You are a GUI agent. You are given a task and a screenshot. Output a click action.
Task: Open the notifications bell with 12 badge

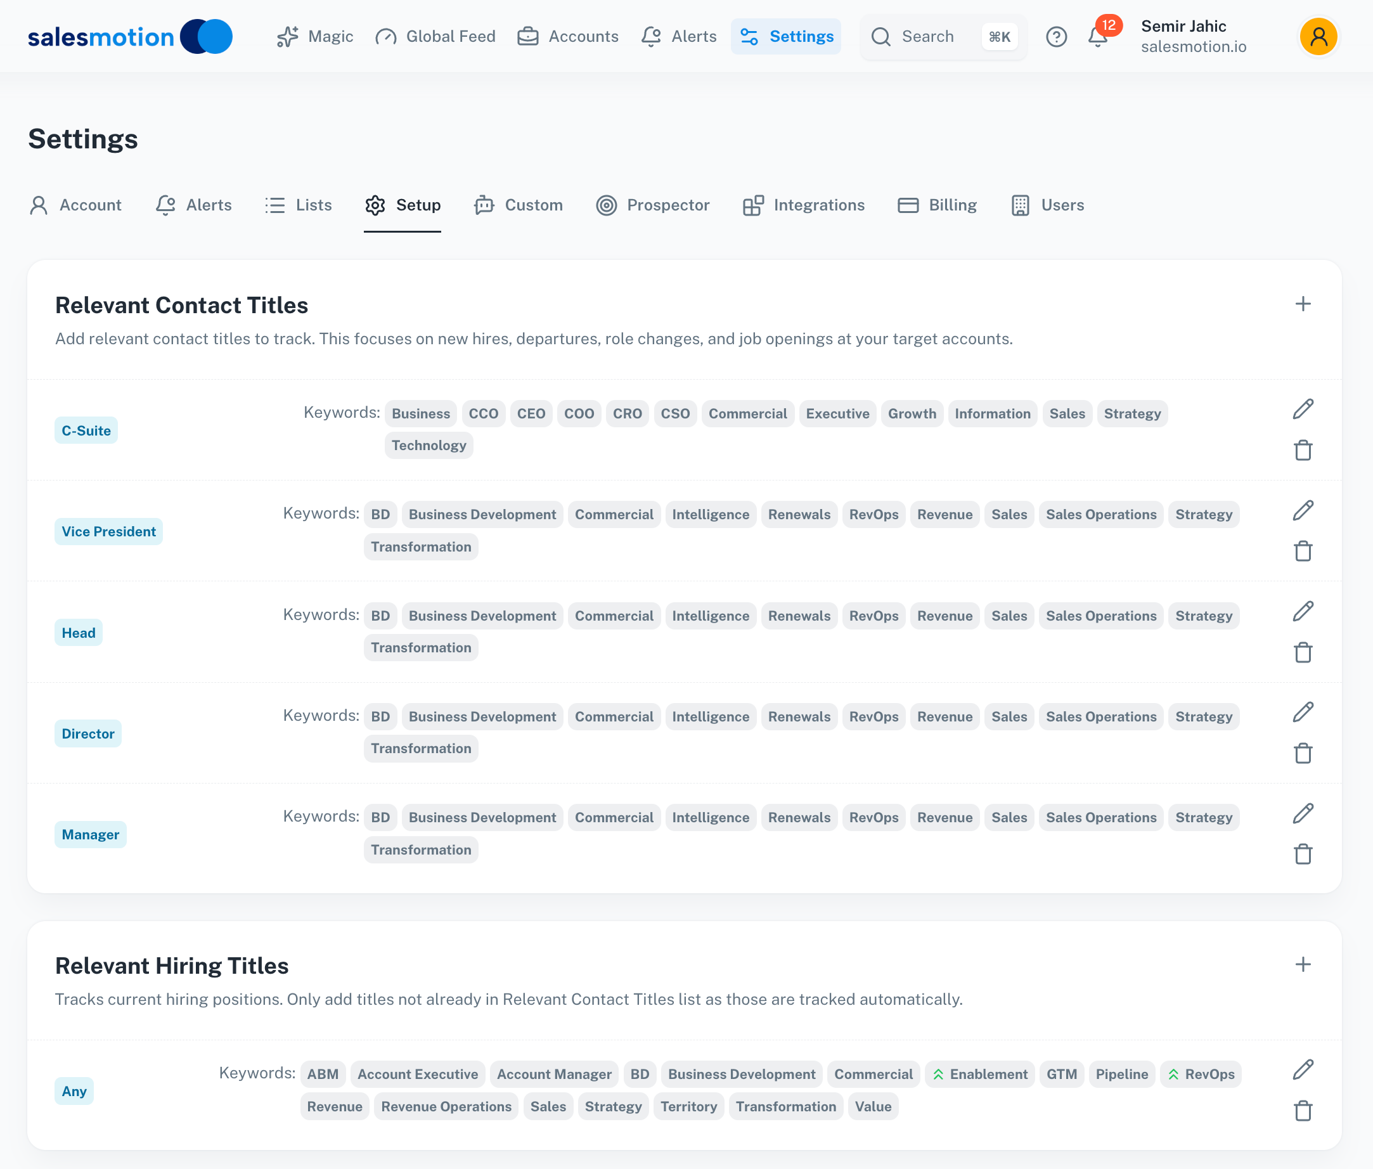(x=1098, y=37)
